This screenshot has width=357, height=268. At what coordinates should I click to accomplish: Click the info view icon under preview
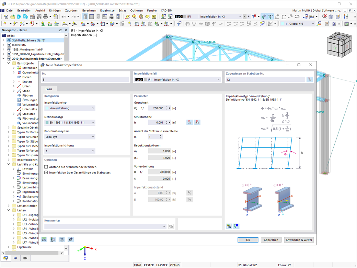click(x=236, y=226)
